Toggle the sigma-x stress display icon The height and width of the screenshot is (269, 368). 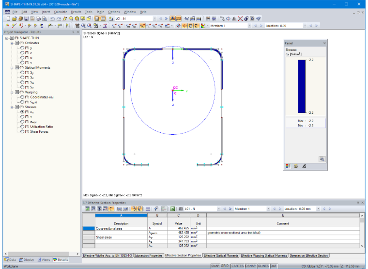click(x=142, y=26)
